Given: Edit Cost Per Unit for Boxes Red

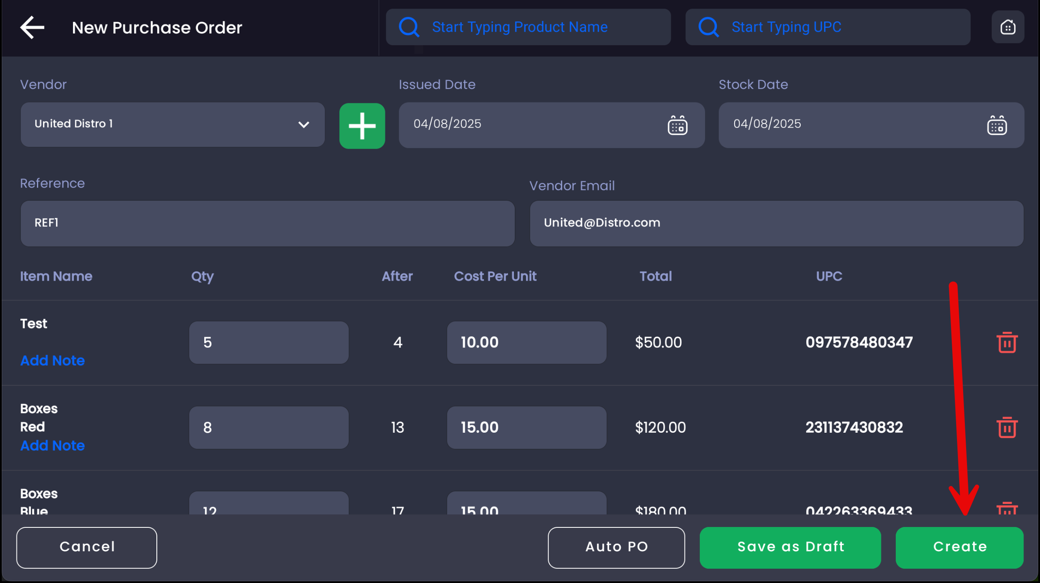Looking at the screenshot, I should point(526,427).
